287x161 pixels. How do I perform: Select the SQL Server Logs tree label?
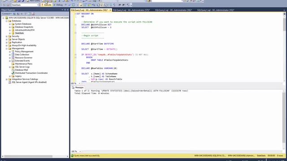pyautogui.click(x=22, y=67)
